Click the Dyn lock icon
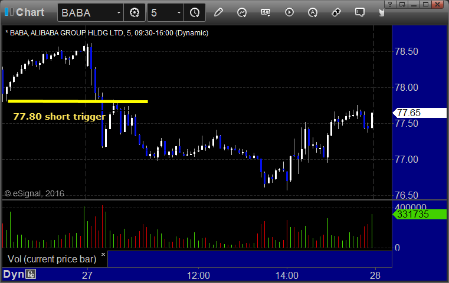449x283 pixels. pos(31,274)
